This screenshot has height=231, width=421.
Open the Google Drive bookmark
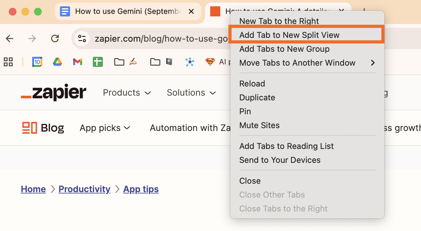point(57,62)
